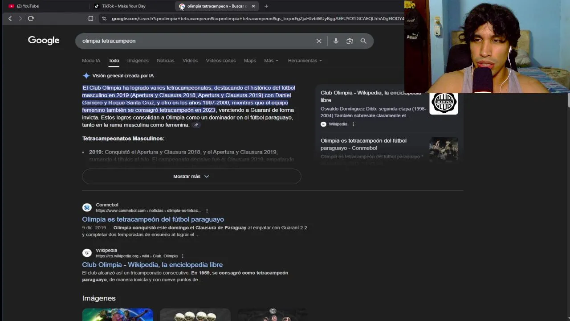Switch to Noticias results tab
The width and height of the screenshot is (570, 321).
(x=165, y=61)
